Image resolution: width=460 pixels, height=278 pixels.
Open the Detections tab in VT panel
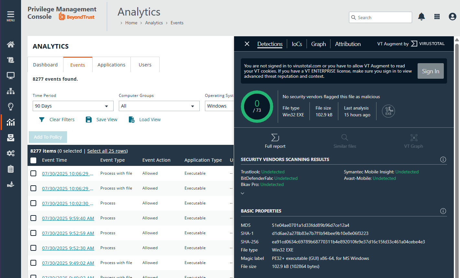click(270, 44)
